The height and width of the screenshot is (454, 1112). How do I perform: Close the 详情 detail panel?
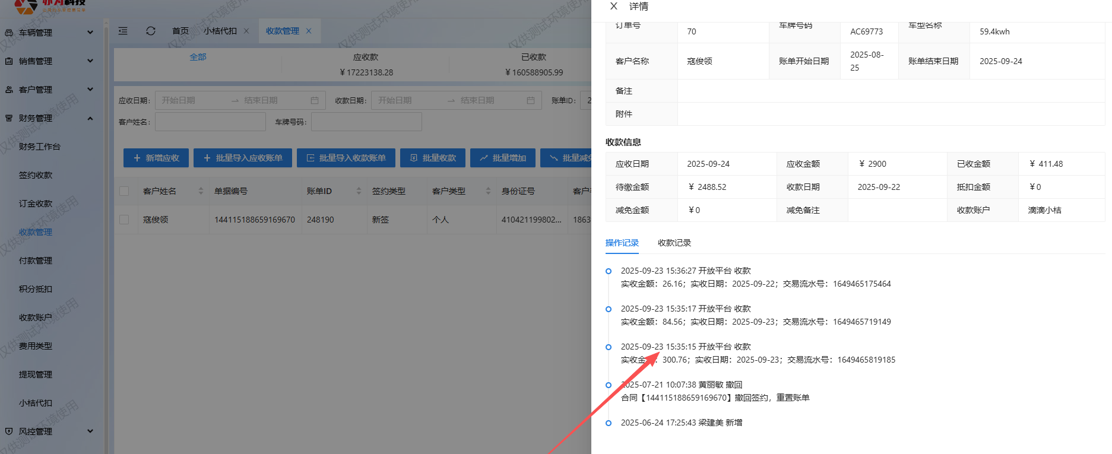[x=614, y=7]
